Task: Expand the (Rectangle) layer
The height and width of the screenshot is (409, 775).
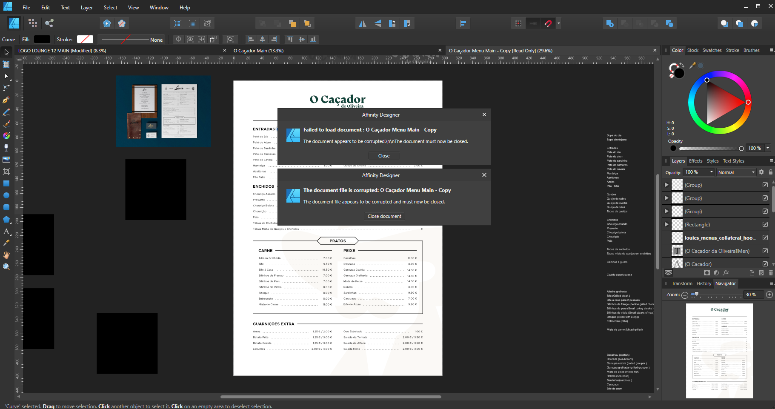Action: [x=666, y=224]
